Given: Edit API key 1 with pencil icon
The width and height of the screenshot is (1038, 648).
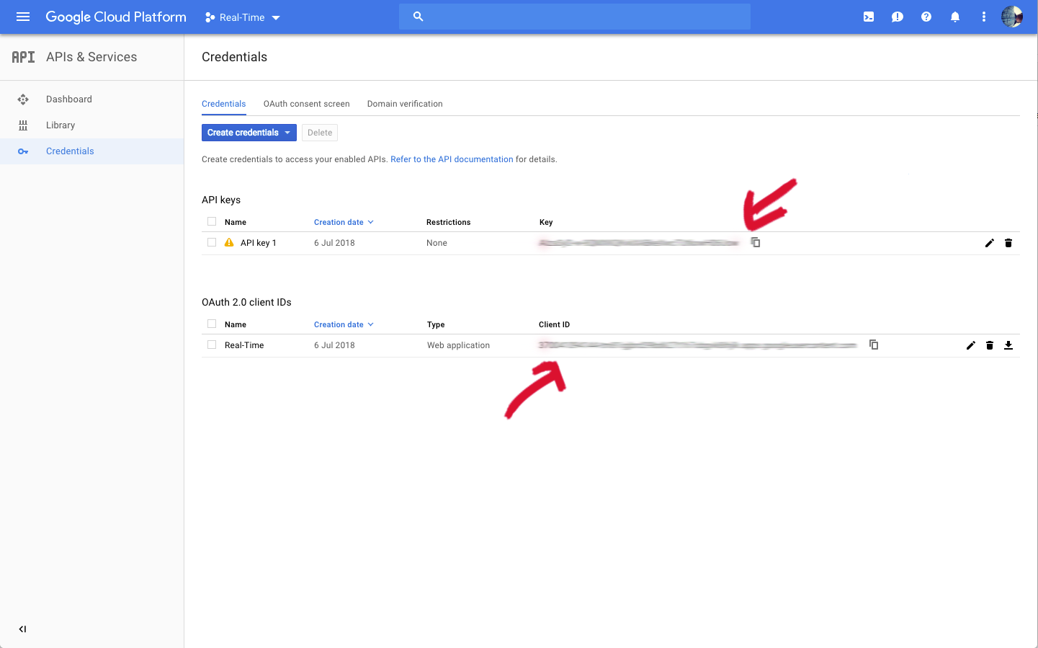Looking at the screenshot, I should [990, 243].
